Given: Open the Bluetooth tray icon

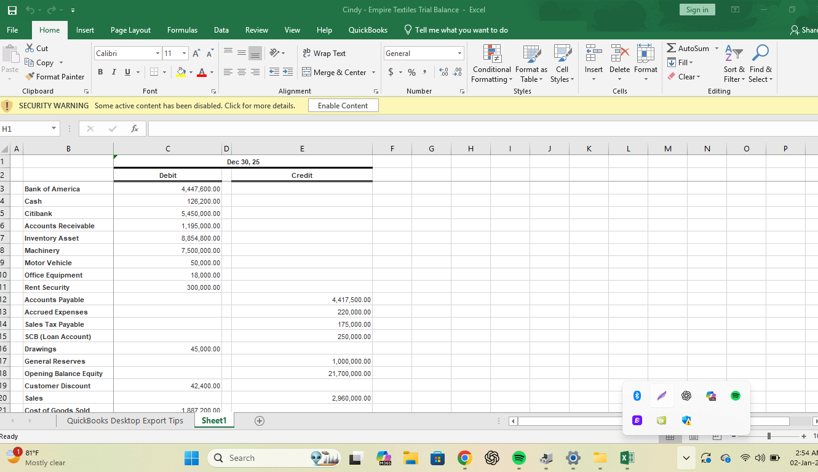Looking at the screenshot, I should 637,396.
